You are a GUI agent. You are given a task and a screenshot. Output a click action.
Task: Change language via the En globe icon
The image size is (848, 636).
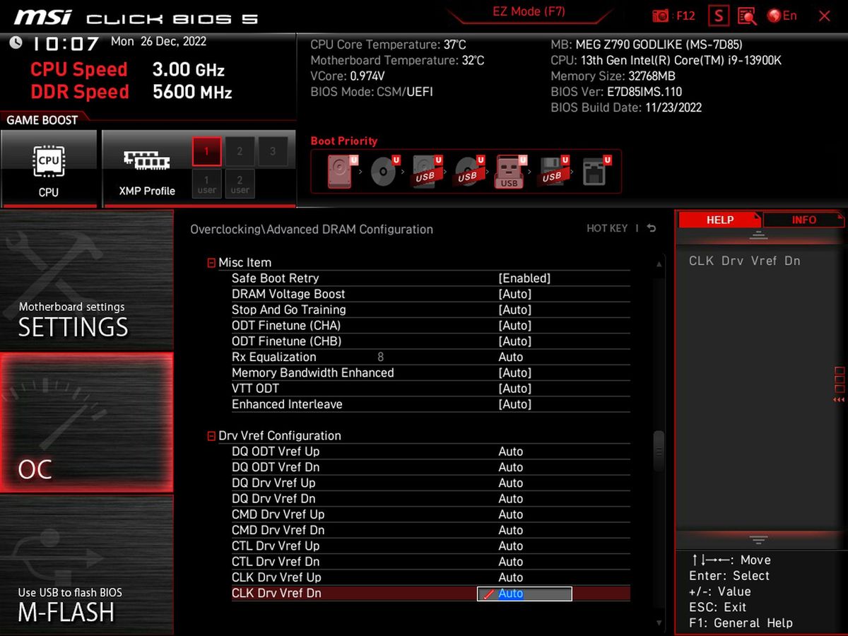782,16
